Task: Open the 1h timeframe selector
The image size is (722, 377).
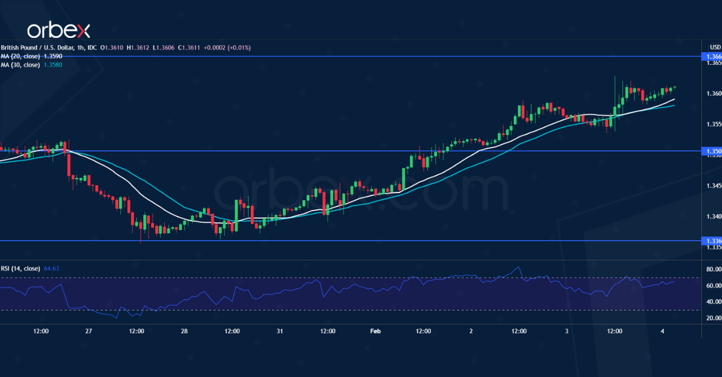Action: click(x=80, y=47)
